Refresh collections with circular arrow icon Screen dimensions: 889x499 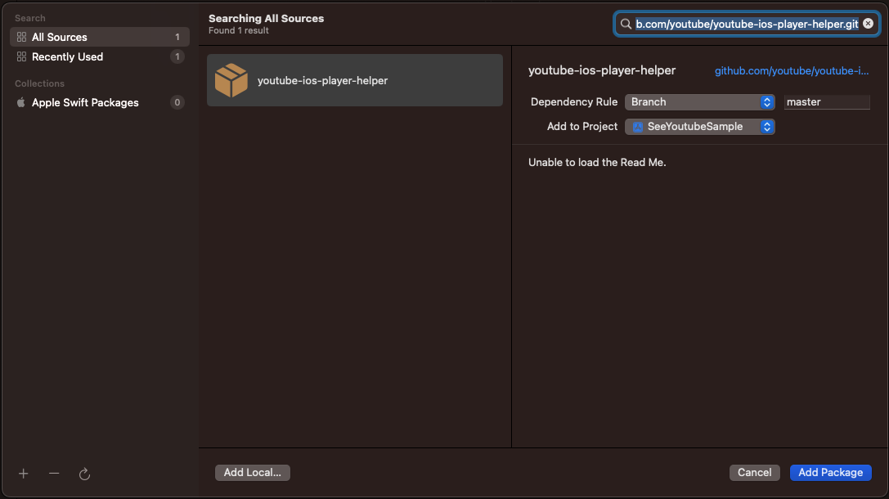(x=84, y=474)
